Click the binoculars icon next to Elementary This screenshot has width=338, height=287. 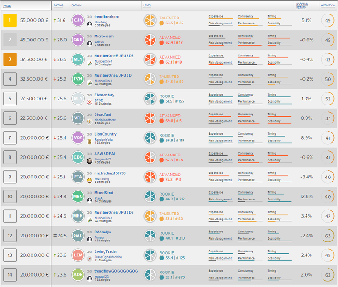[89, 95]
